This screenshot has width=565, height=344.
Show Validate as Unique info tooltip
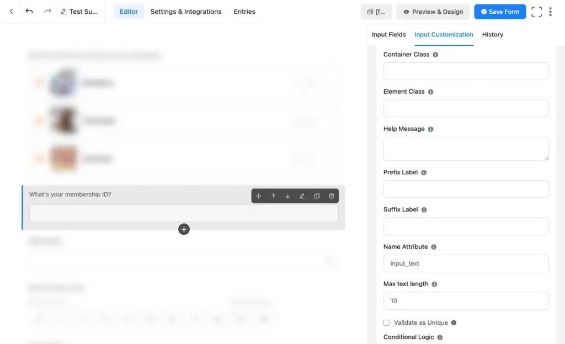(454, 322)
